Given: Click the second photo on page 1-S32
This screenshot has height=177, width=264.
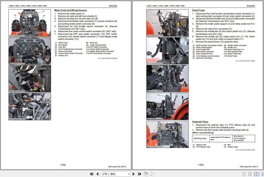Looking at the screenshot, I should coord(29,51).
